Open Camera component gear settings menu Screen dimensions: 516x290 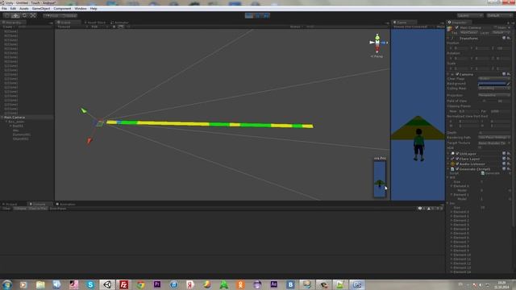(509, 74)
